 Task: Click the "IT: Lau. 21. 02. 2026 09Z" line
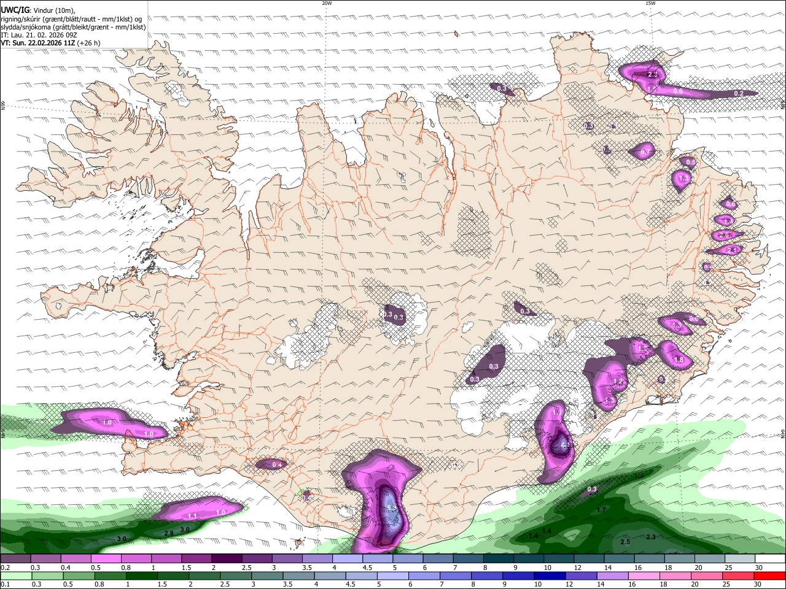[x=39, y=35]
